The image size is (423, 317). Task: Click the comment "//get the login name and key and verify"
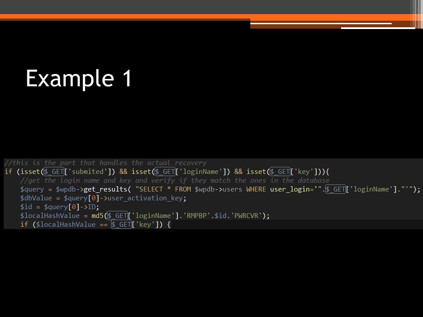click(x=175, y=181)
